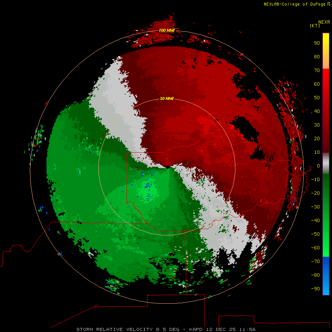Click the -60 value on the velocity scale

(315, 248)
